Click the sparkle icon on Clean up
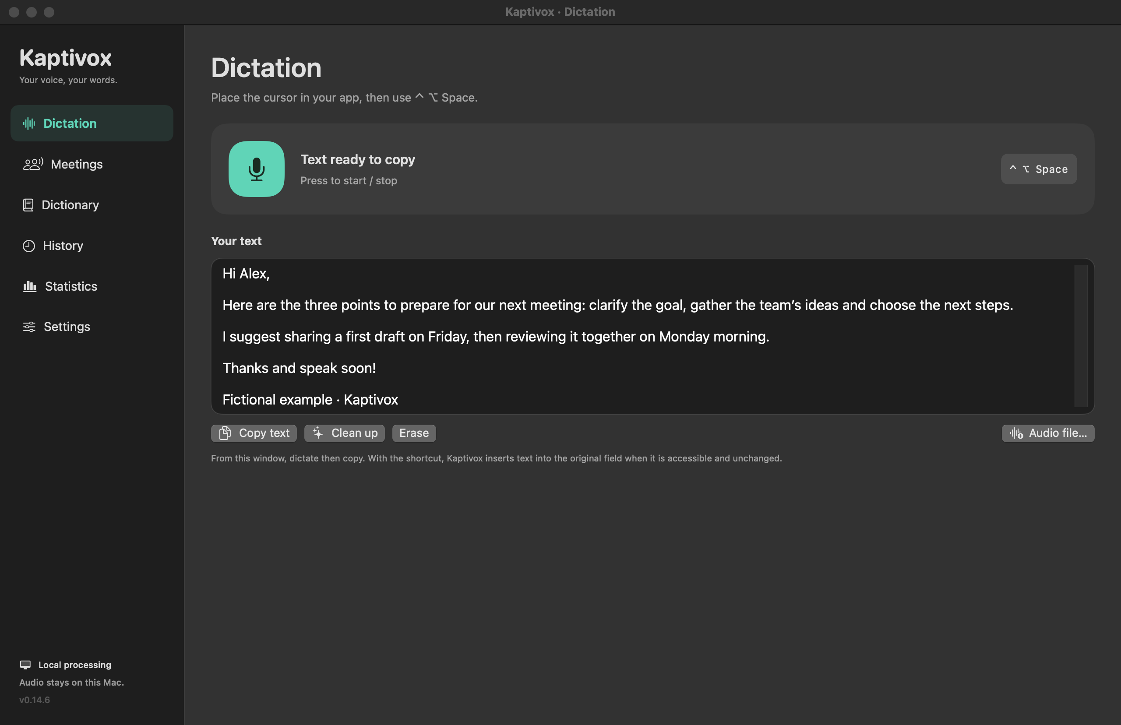Image resolution: width=1121 pixels, height=725 pixels. [x=318, y=433]
